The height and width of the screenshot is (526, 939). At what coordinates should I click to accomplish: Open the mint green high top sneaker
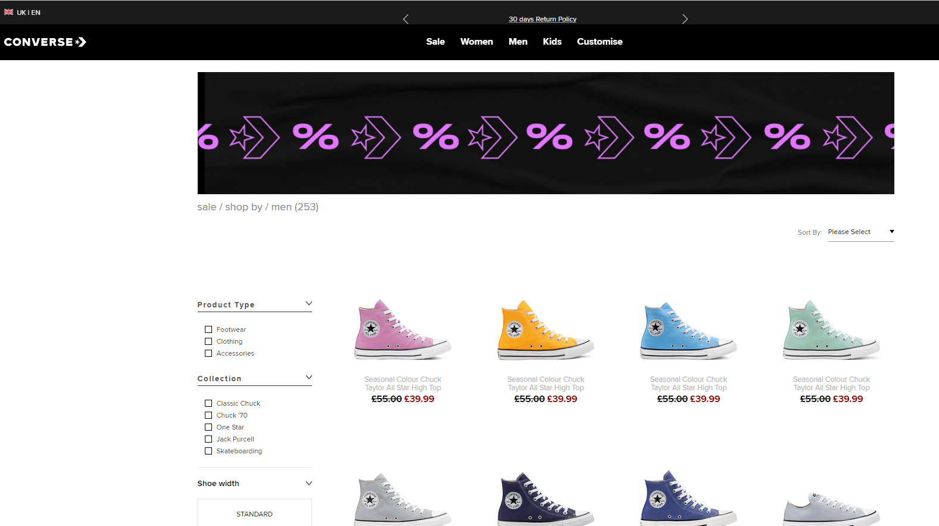click(x=832, y=329)
